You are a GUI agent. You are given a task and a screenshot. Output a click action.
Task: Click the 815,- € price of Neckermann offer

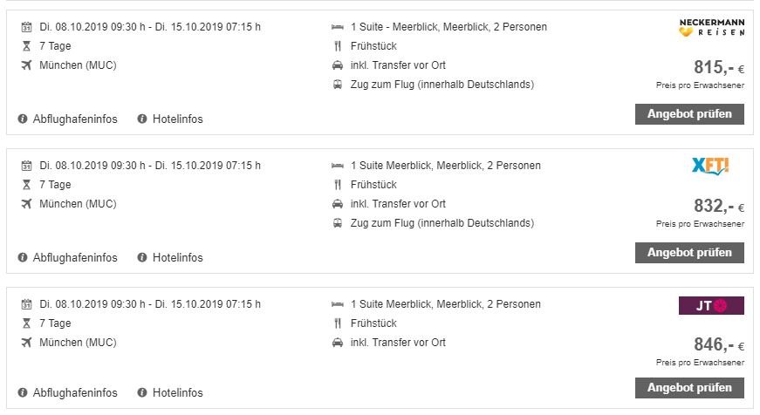click(x=719, y=67)
